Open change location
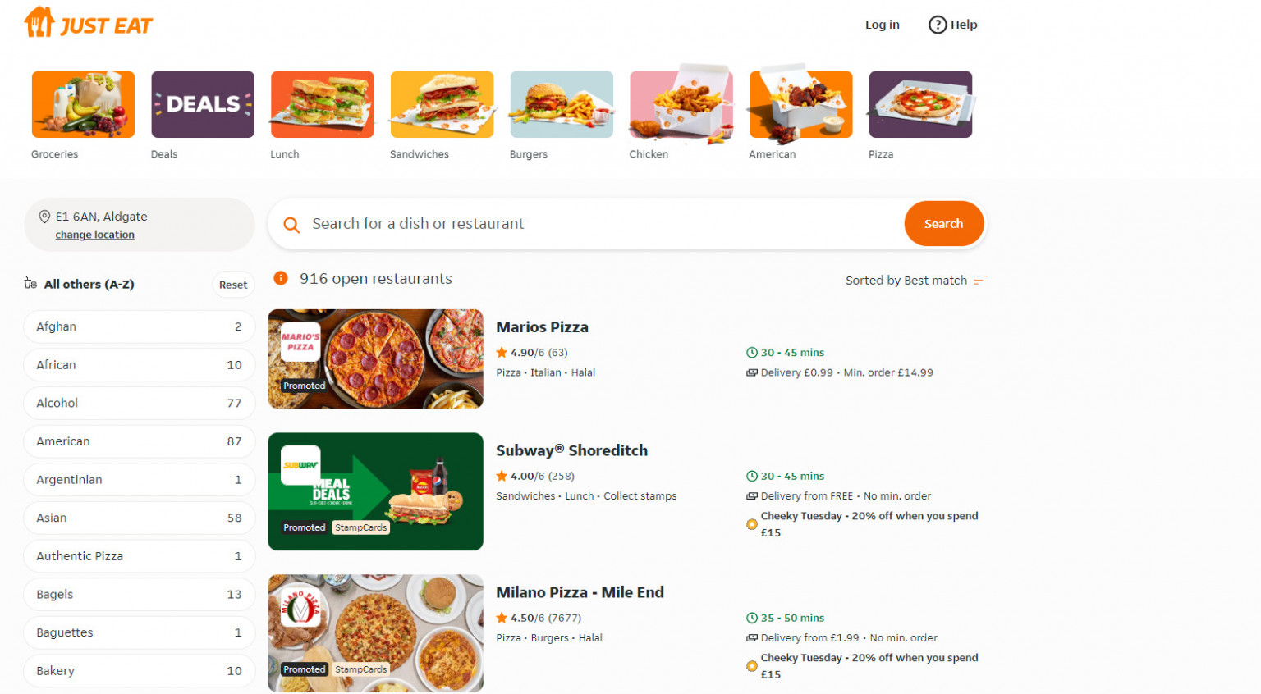 pos(94,235)
